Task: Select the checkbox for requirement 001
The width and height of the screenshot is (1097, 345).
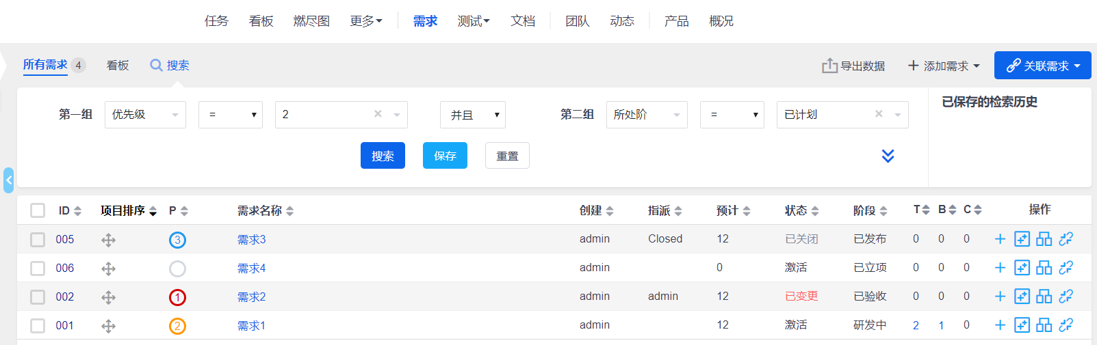Action: tap(38, 326)
